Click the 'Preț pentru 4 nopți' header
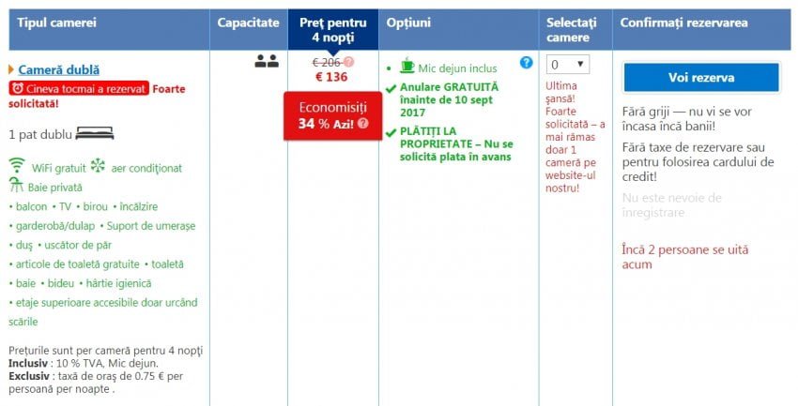Viewport: 798px width, 406px height. pos(333,29)
